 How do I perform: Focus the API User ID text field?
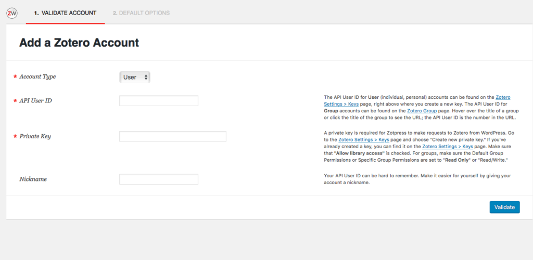coord(159,101)
